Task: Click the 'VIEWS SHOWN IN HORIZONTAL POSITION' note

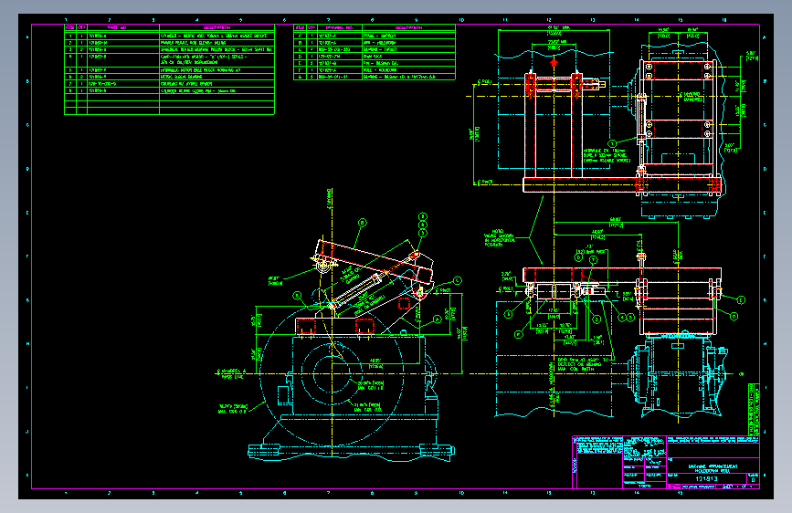Action: point(500,237)
